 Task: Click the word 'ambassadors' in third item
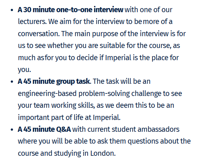[x=158, y=129]
